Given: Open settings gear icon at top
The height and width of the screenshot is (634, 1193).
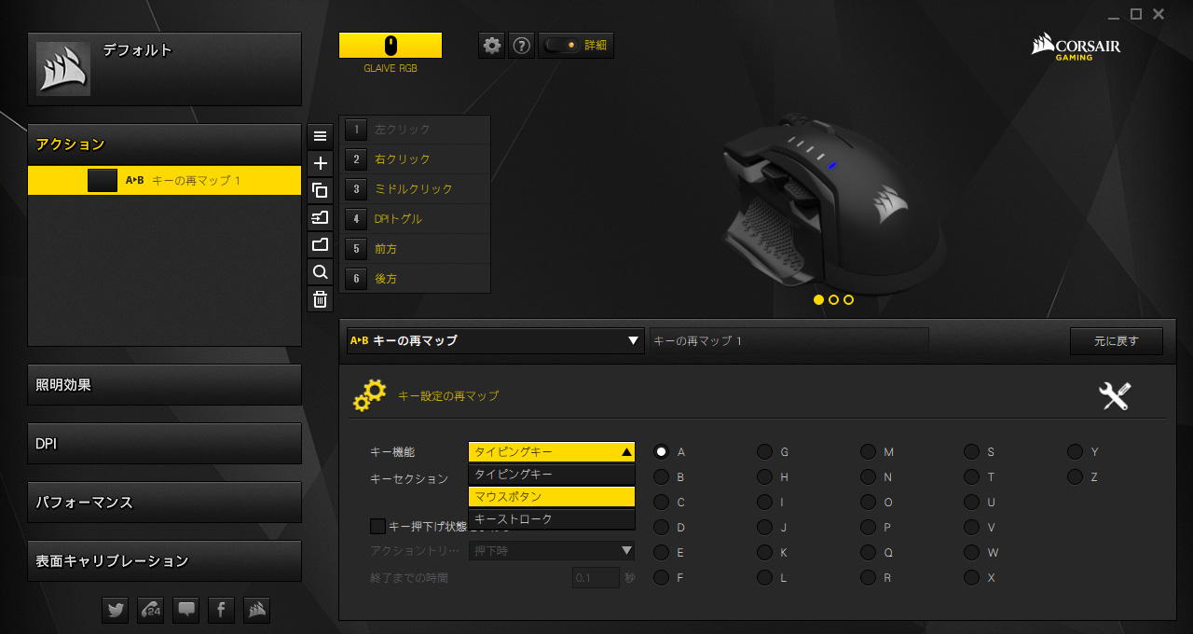Looking at the screenshot, I should pos(492,45).
